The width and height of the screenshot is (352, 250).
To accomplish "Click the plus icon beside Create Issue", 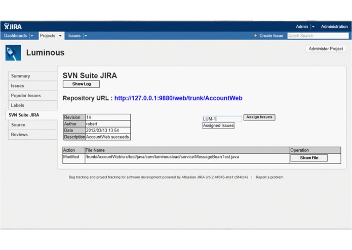I will tap(255, 35).
